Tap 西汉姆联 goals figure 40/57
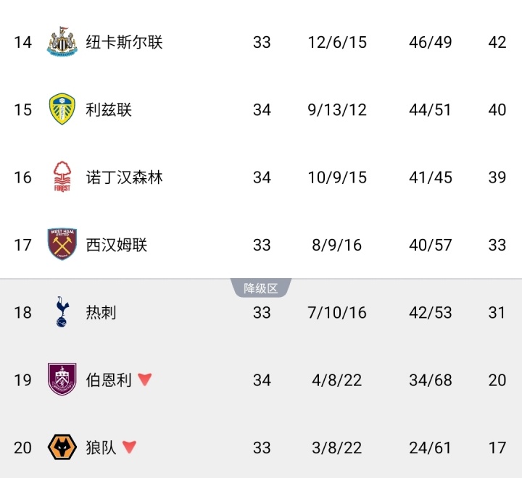522x478 pixels. tap(430, 245)
